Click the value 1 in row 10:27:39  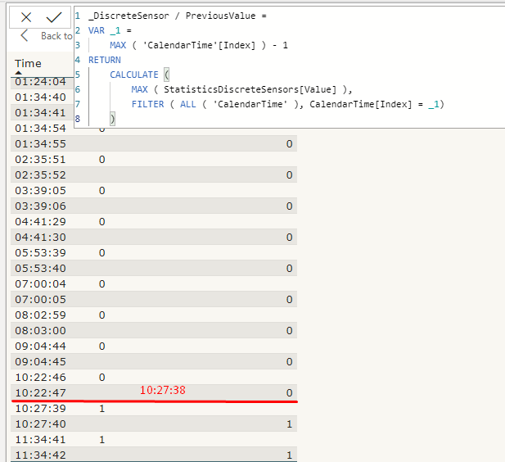101,409
